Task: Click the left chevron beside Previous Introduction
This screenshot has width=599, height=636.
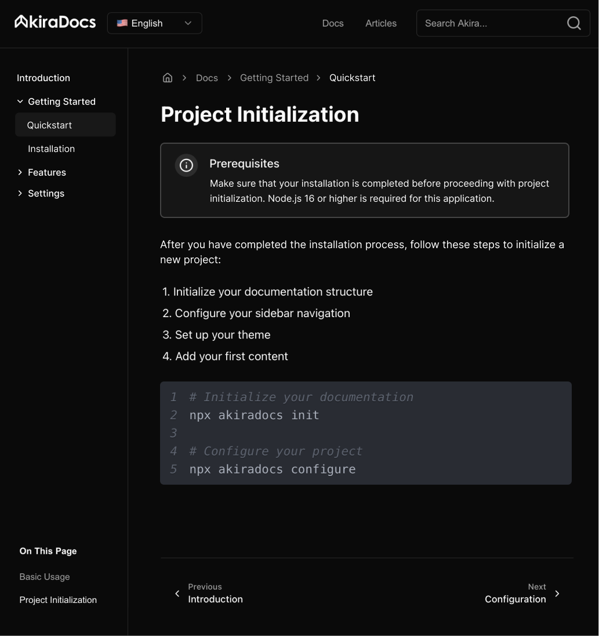Action: 177,593
